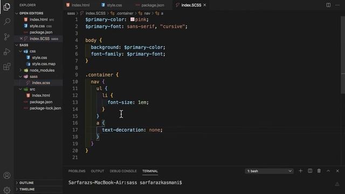
Task: Open the Search view in activity bar
Action: tap(7, 22)
